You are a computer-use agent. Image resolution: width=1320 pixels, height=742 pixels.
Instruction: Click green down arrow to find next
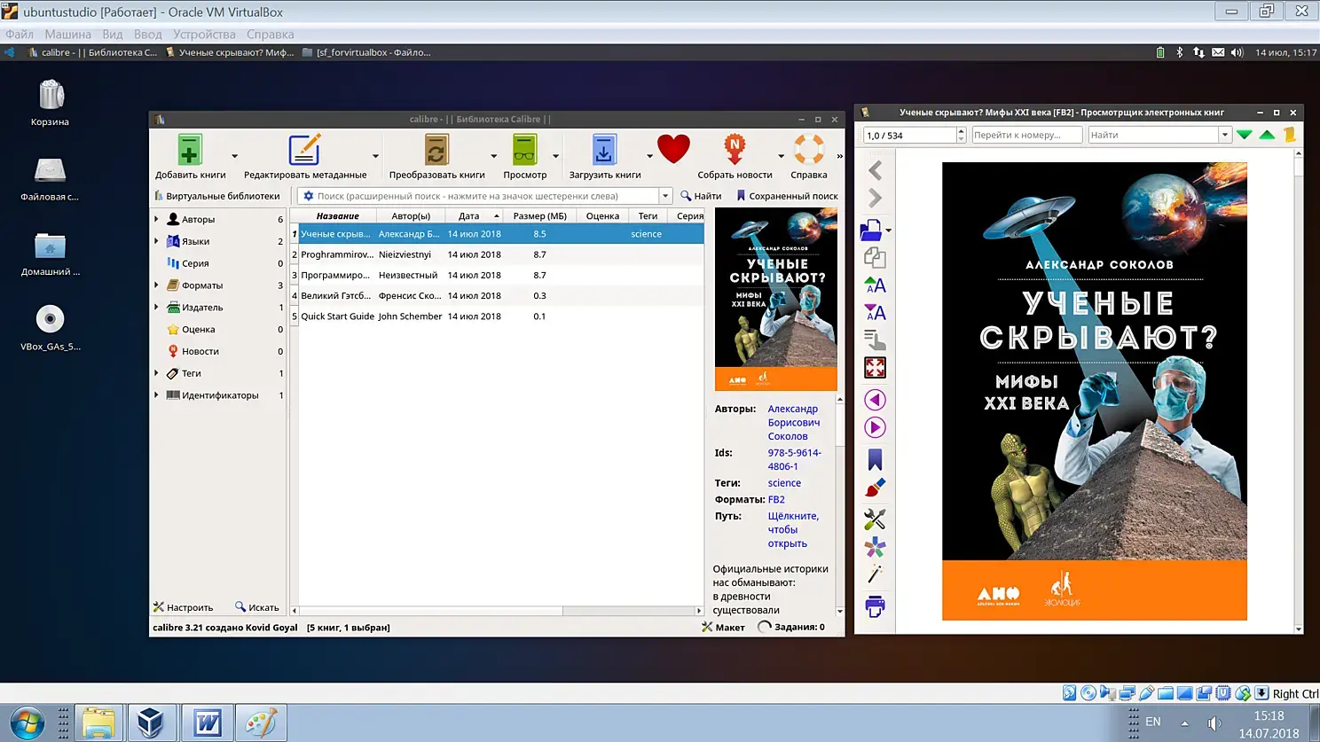pos(1245,135)
